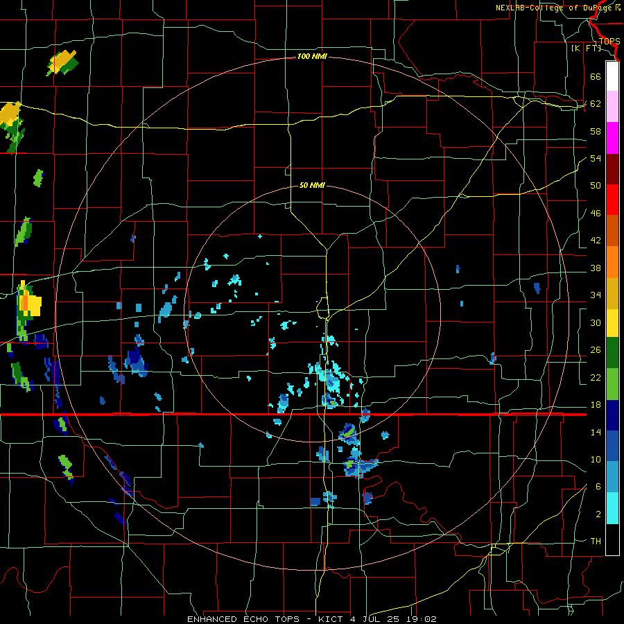
Task: Click the medium blue legend swatch
Action: click(612, 446)
